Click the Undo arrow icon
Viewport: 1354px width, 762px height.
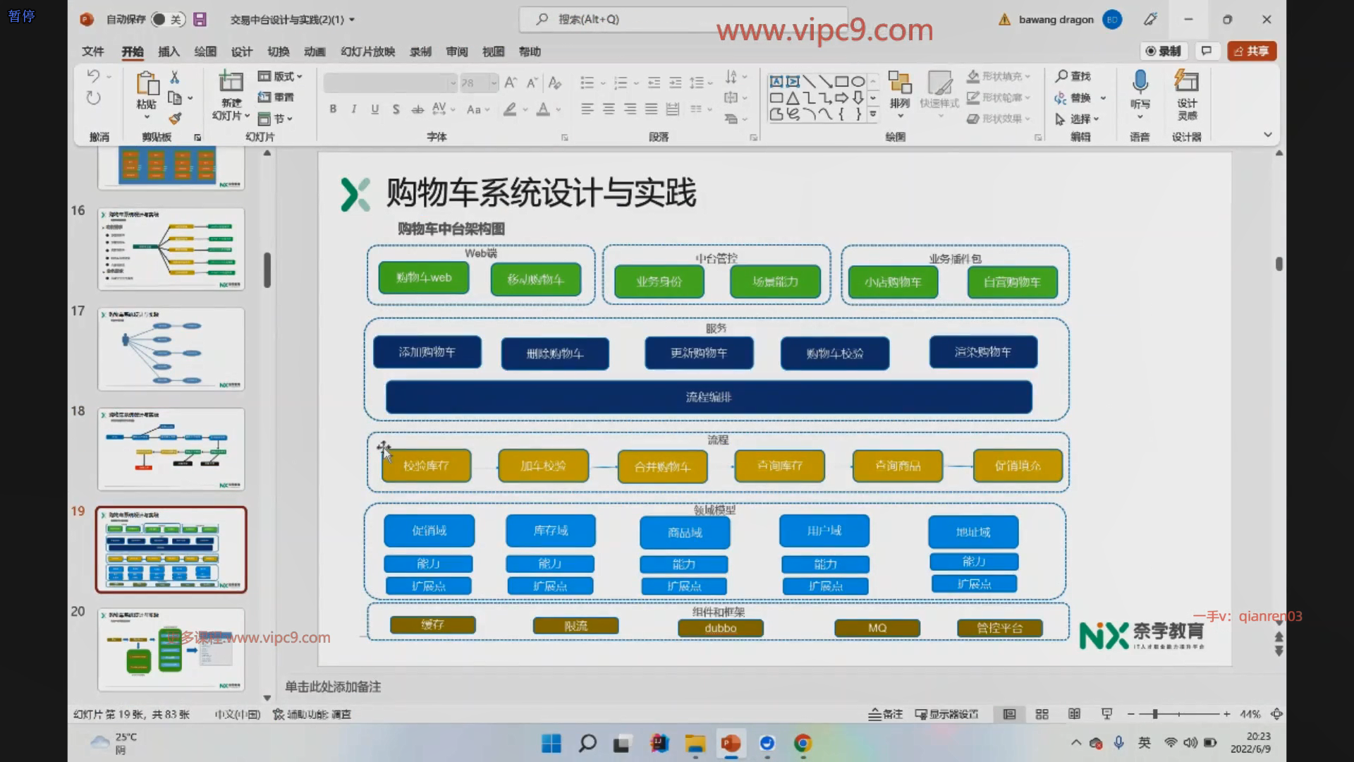coord(93,75)
